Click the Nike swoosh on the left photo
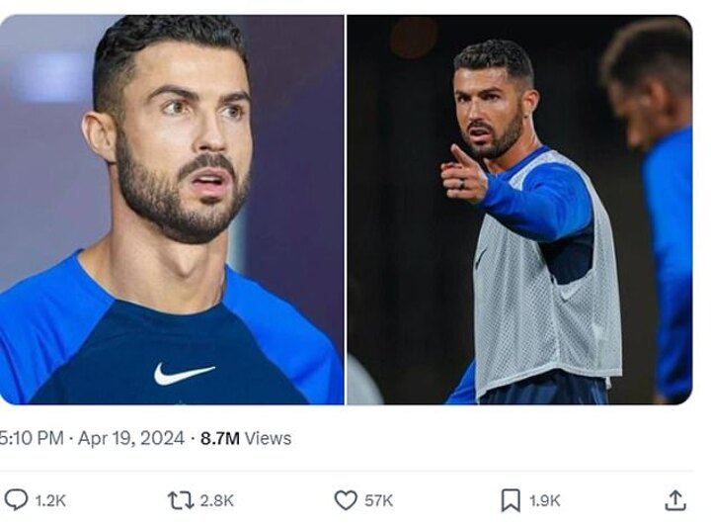Image resolution: width=711 pixels, height=527 pixels. (184, 374)
